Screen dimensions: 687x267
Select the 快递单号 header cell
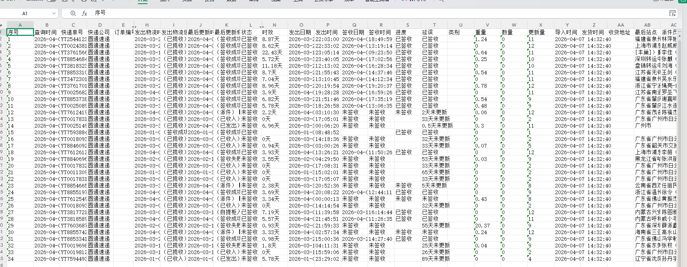[73, 32]
